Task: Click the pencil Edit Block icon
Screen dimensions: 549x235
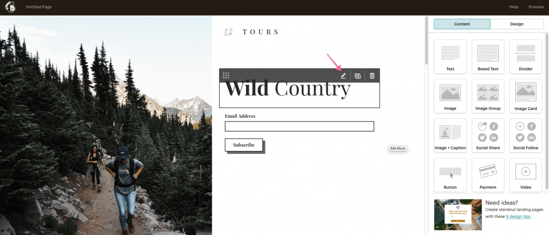Action: 343,75
